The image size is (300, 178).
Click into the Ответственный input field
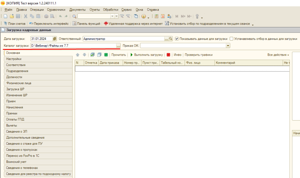pos(123,39)
